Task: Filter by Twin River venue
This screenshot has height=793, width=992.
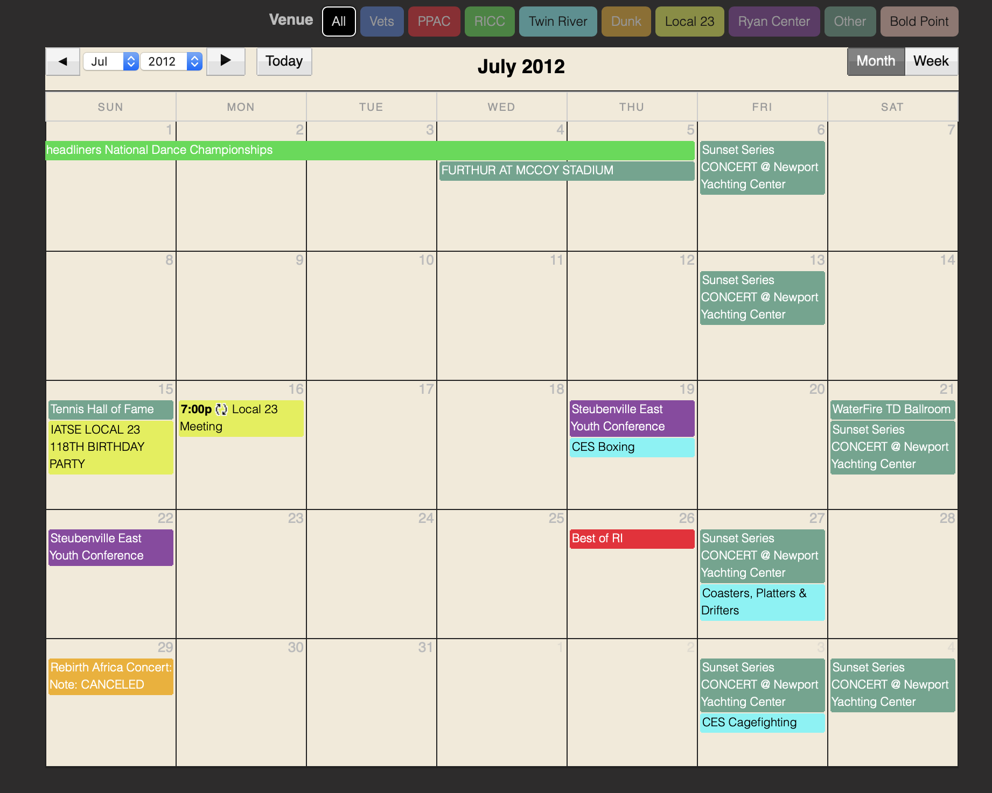Action: [x=558, y=22]
